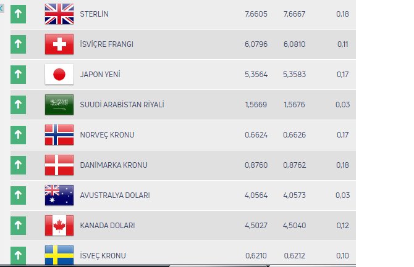This screenshot has height=267, width=414.
Task: Select the SUUDİ ARABİSTAN RİYALİ row name
Action: point(122,104)
